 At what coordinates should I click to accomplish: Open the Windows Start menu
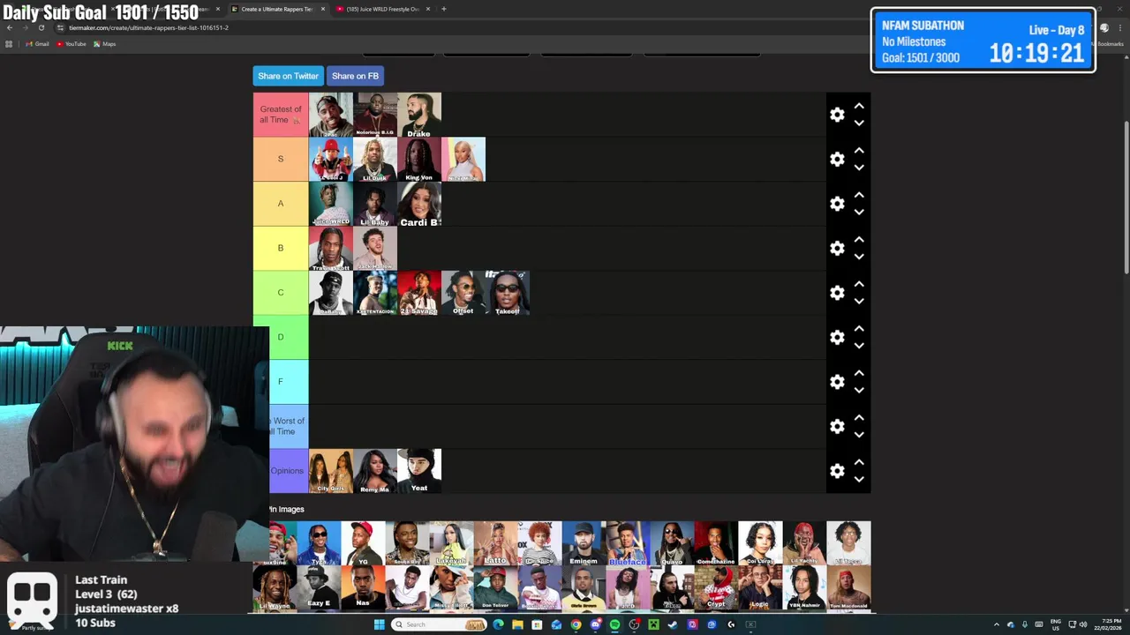[x=380, y=624]
